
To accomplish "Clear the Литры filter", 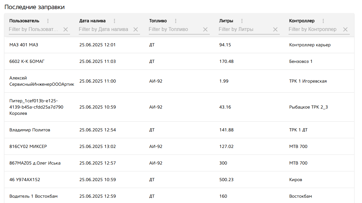I will 275,29.
